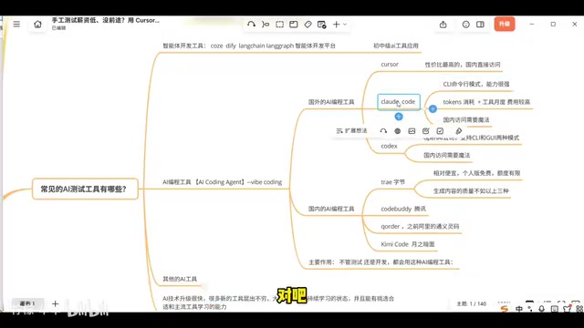584x328 pixels.
Task: Click the document title 手工测试薪资低 in the header
Action: pyautogui.click(x=106, y=20)
